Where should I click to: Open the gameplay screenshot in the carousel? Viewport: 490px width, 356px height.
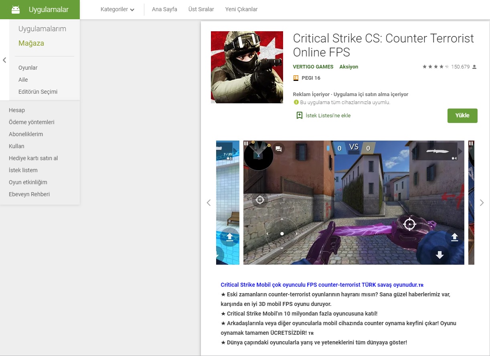tap(353, 203)
